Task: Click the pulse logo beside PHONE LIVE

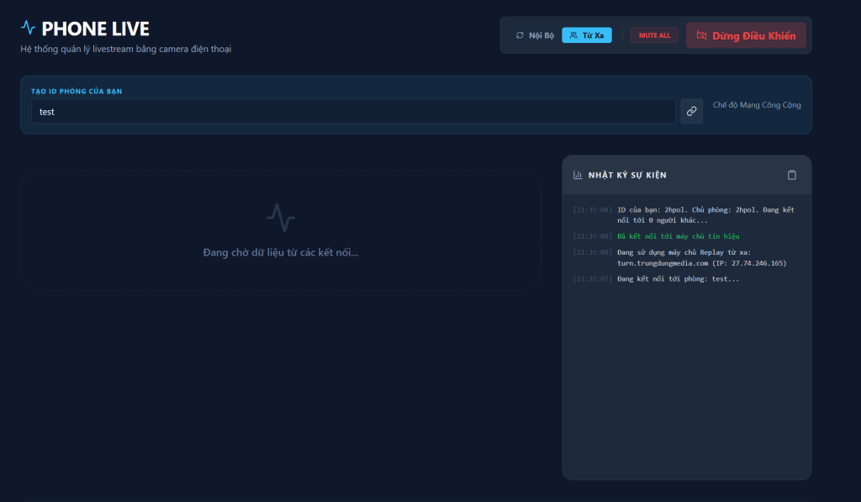Action: pyautogui.click(x=29, y=28)
